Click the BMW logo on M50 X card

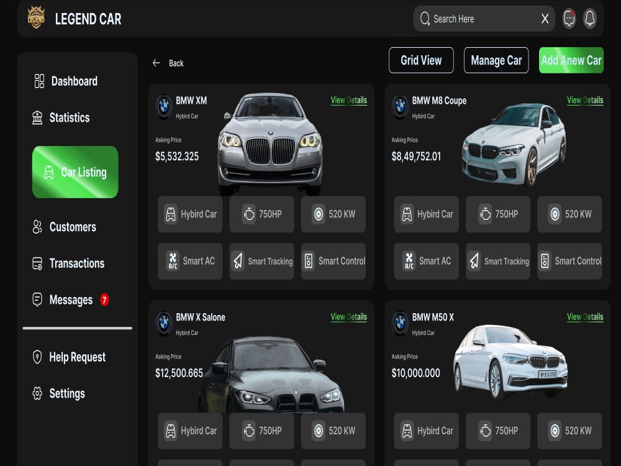click(x=400, y=324)
